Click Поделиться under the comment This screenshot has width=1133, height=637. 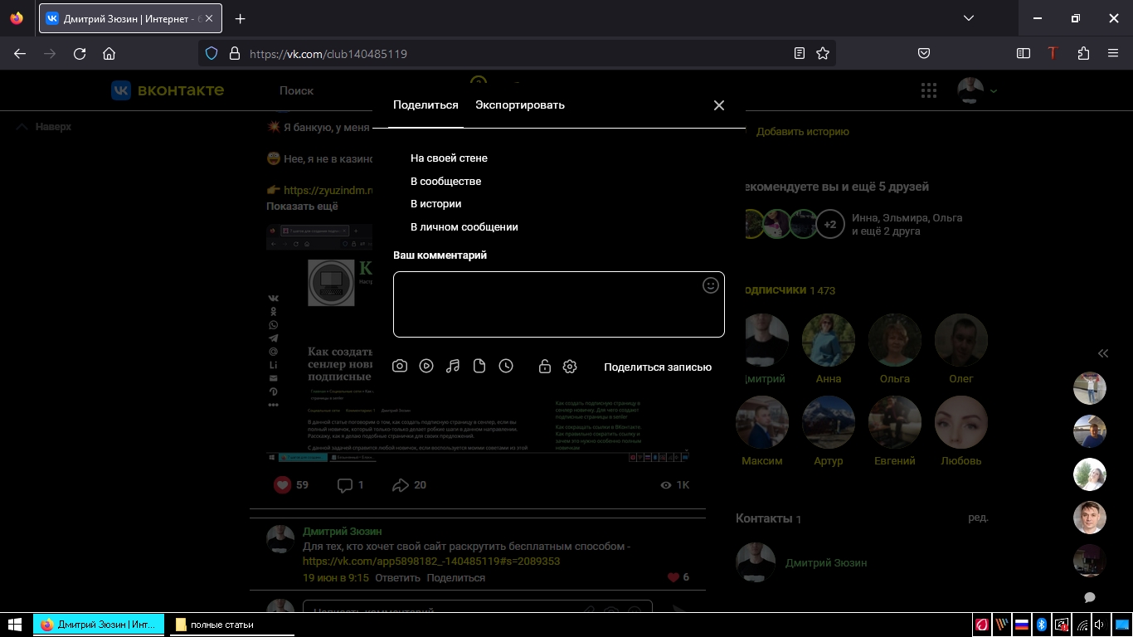[x=456, y=577]
